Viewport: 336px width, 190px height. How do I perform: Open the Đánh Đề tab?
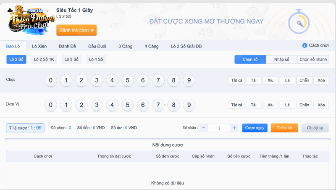[x=67, y=46]
